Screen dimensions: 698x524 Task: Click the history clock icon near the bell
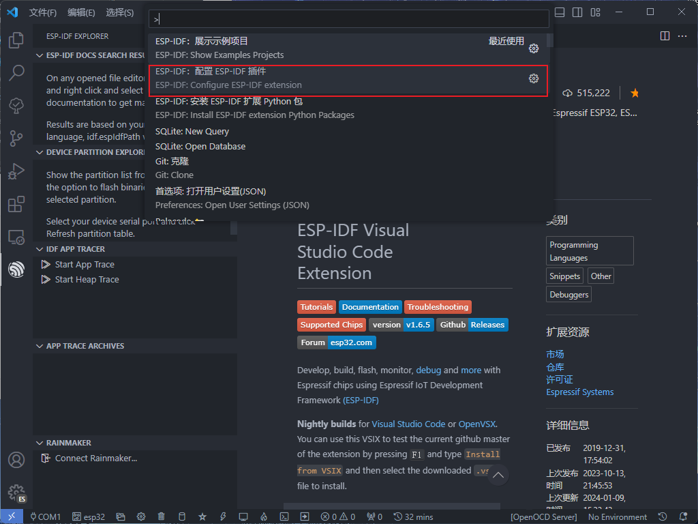point(663,517)
